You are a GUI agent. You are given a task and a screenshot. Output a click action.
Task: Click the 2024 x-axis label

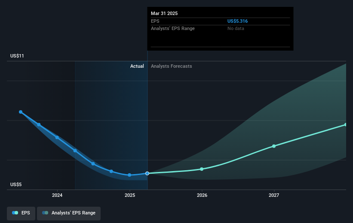pos(57,195)
